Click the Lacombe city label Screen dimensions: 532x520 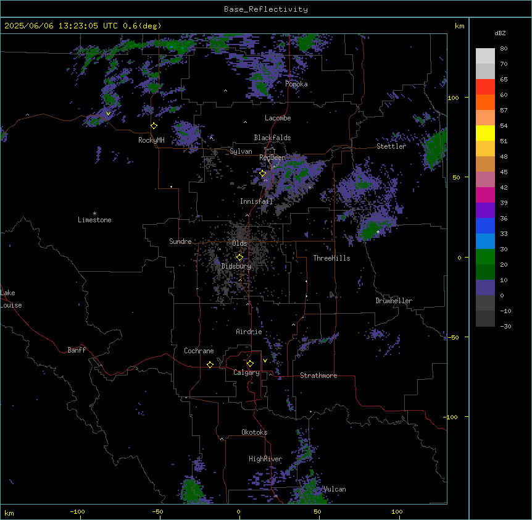(278, 118)
